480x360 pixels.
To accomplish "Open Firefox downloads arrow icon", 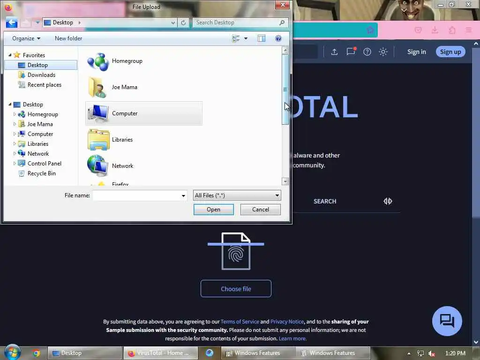I will tap(435, 30).
